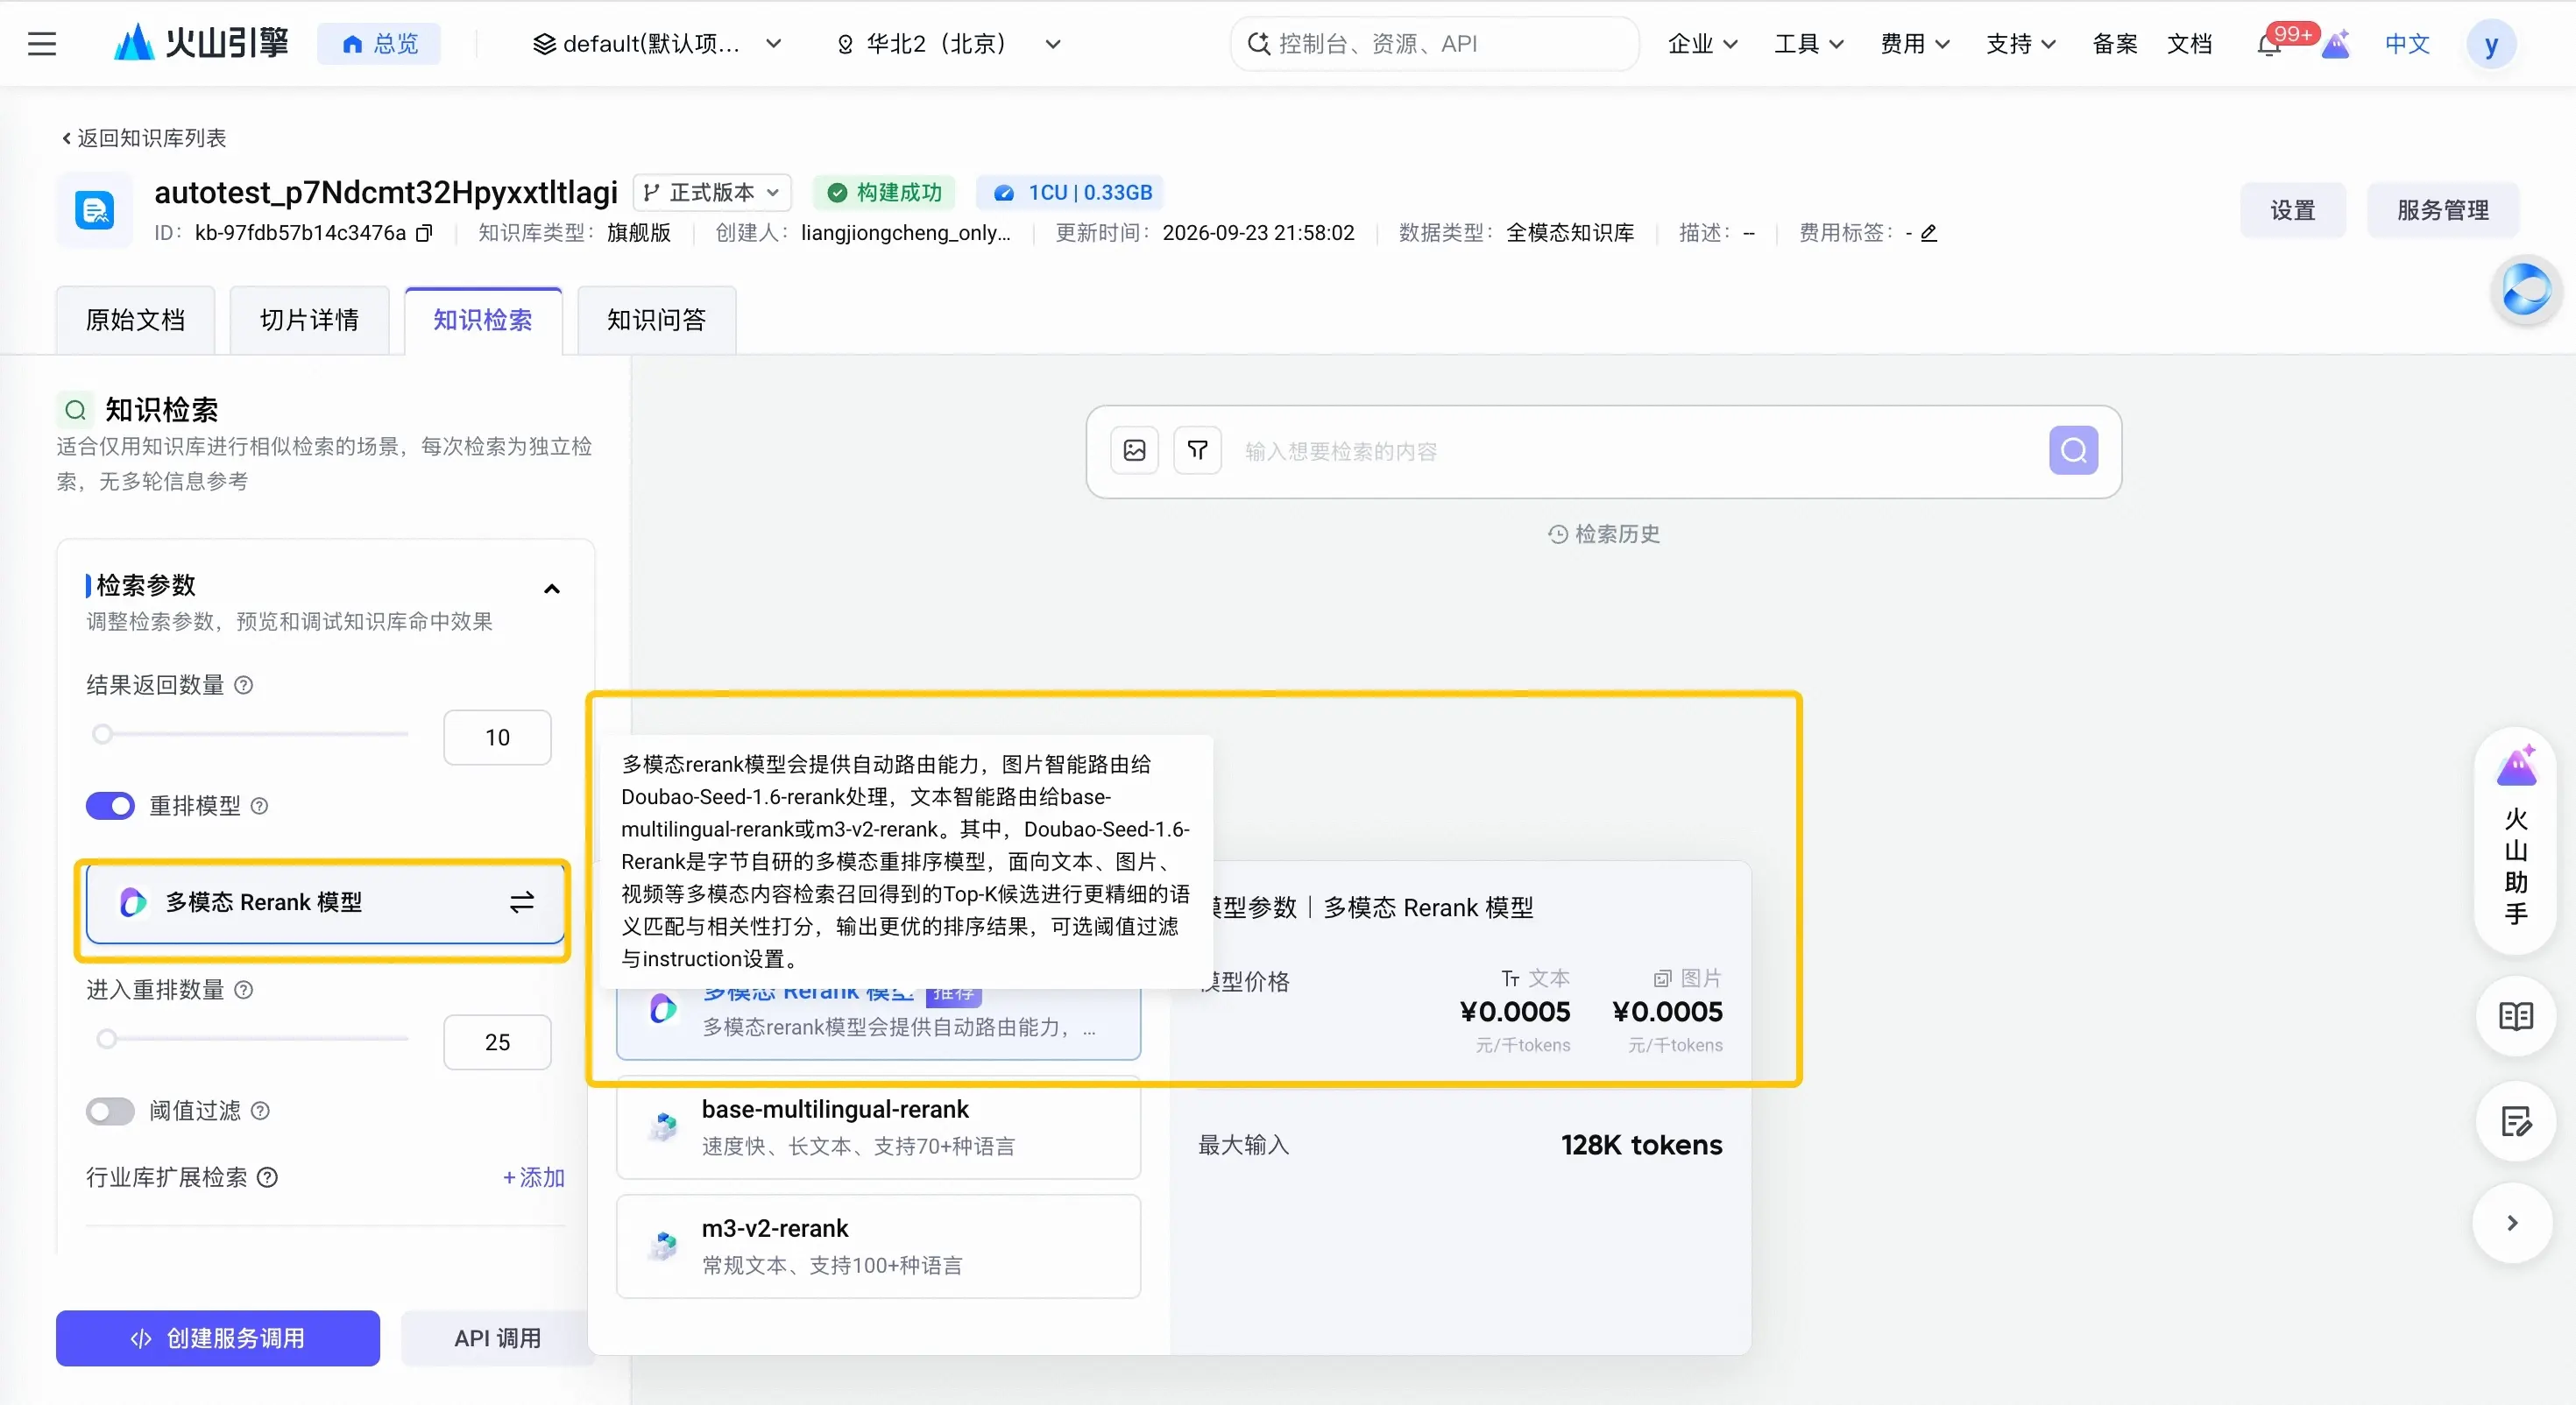Click the 结果返回数量 slider handle
This screenshot has height=1405, width=2576.
102,735
